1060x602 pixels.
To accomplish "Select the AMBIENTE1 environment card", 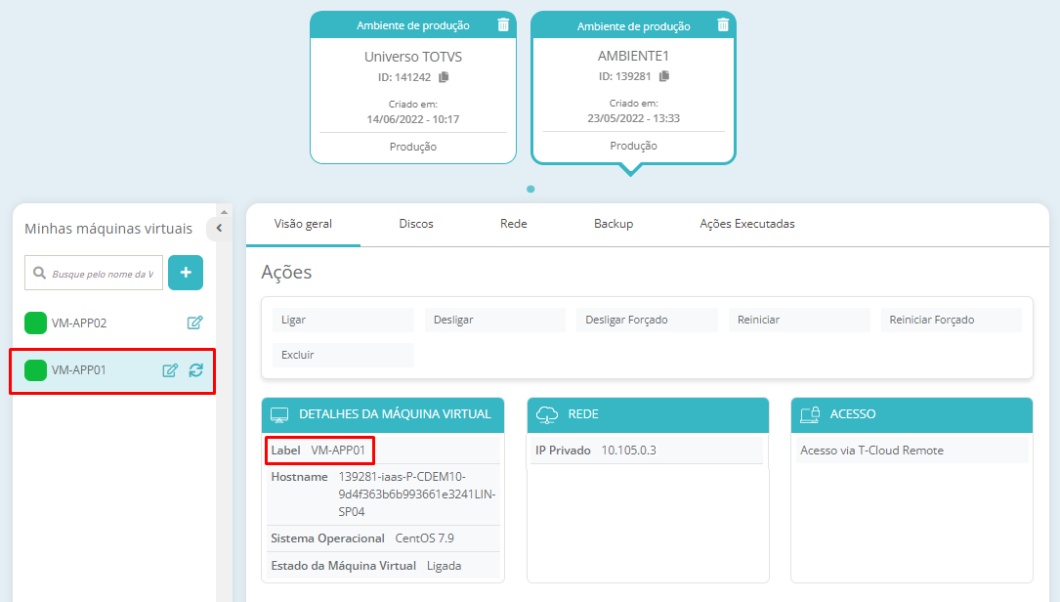I will coord(633,88).
